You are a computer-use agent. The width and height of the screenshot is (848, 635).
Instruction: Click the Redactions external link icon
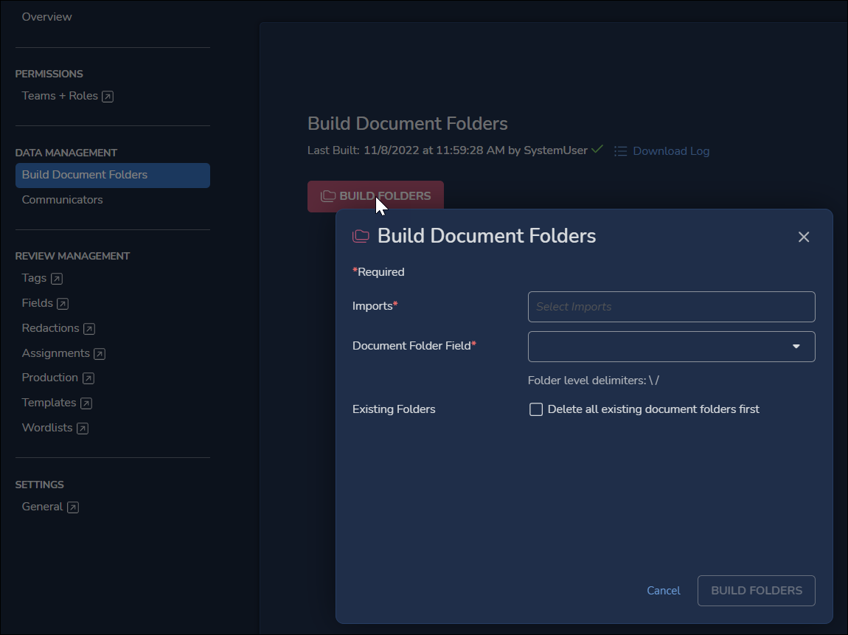pos(88,328)
